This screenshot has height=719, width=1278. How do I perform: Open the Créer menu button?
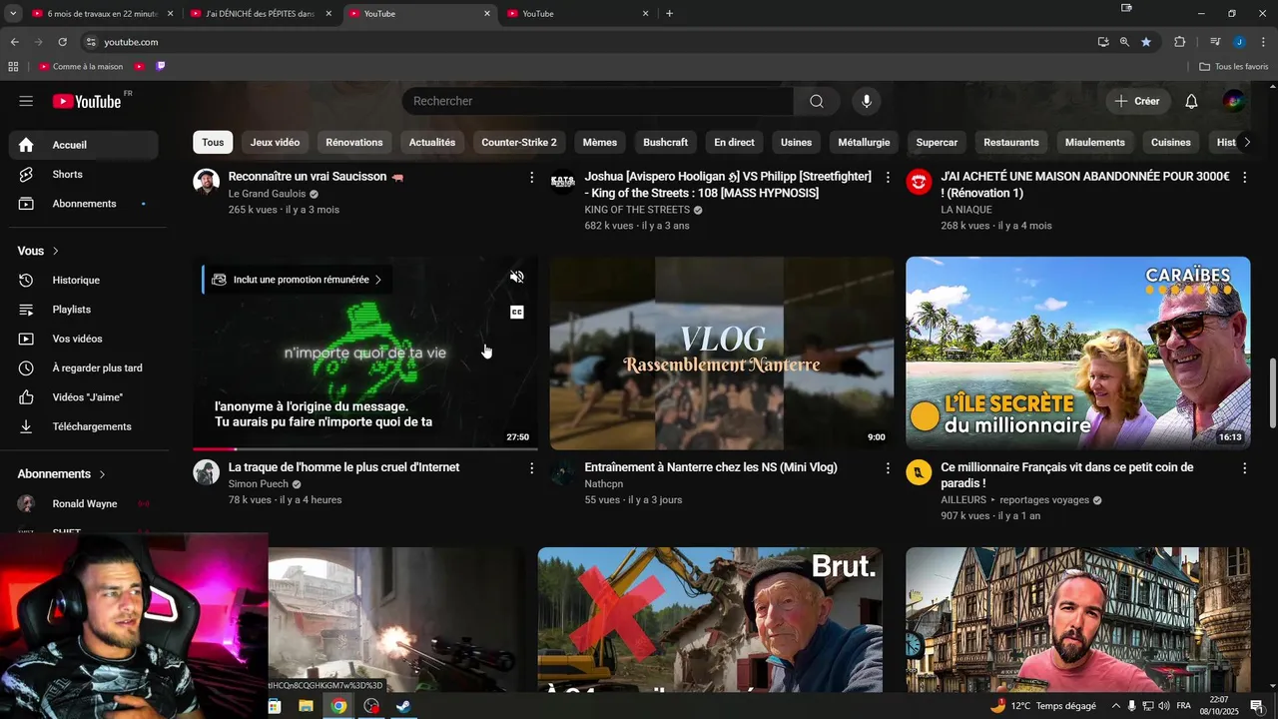point(1137,101)
